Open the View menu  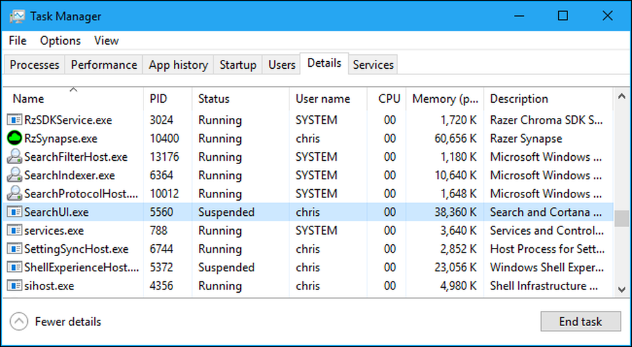click(106, 40)
